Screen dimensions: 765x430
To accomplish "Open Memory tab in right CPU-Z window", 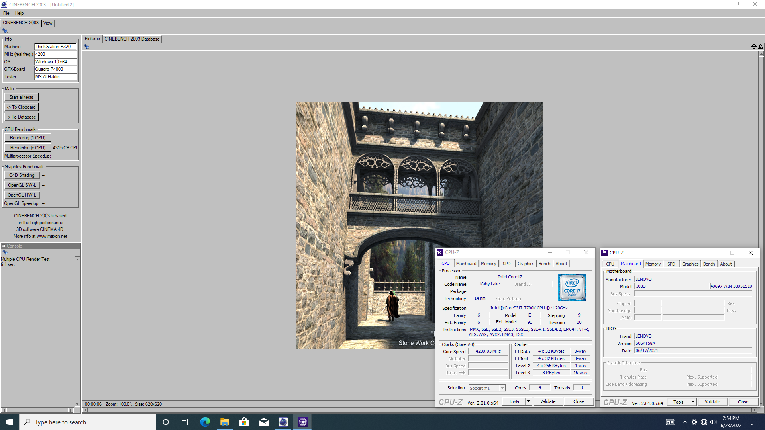I will [x=653, y=264].
